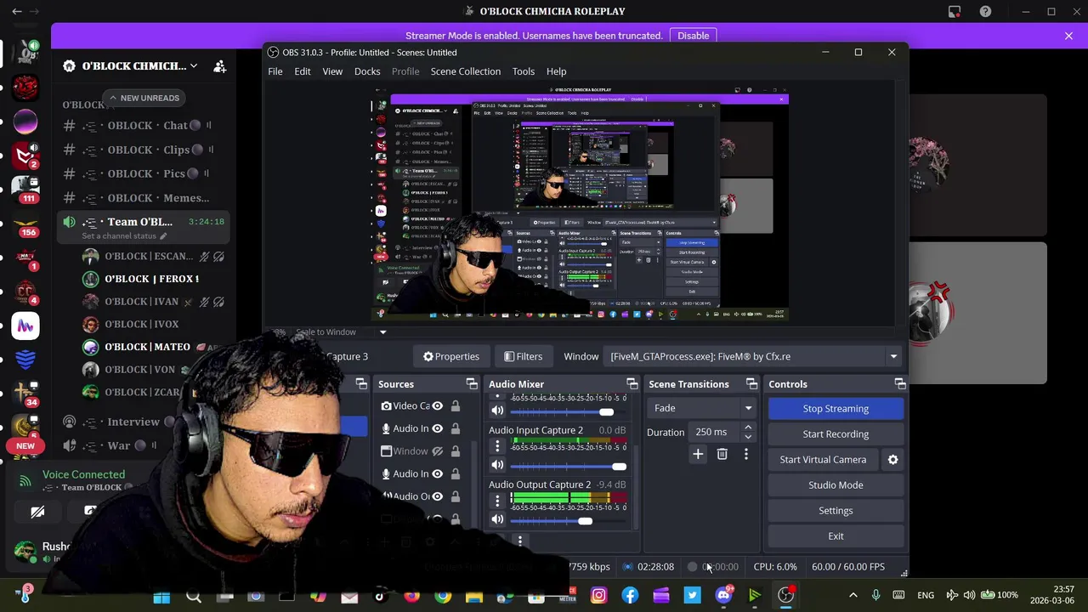Open the source Properties button
1088x612 pixels.
(x=451, y=357)
